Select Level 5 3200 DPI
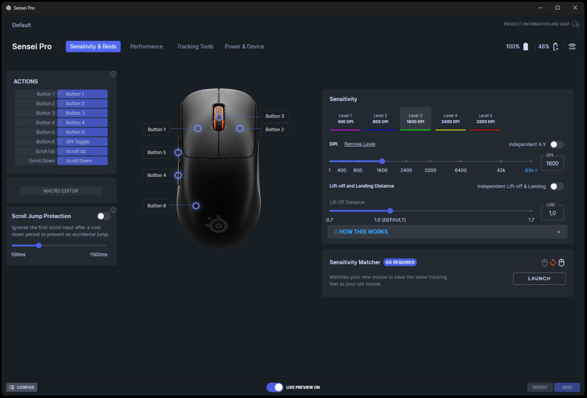587x398 pixels. click(486, 119)
